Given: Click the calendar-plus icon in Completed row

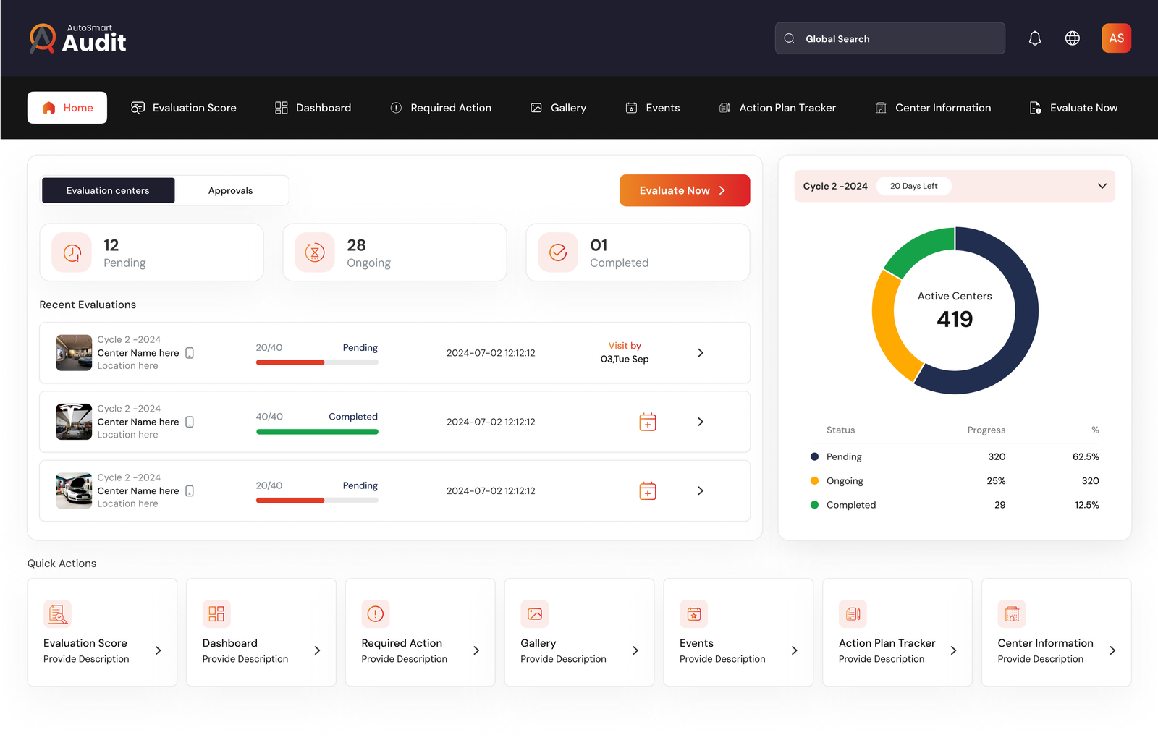Looking at the screenshot, I should [648, 422].
